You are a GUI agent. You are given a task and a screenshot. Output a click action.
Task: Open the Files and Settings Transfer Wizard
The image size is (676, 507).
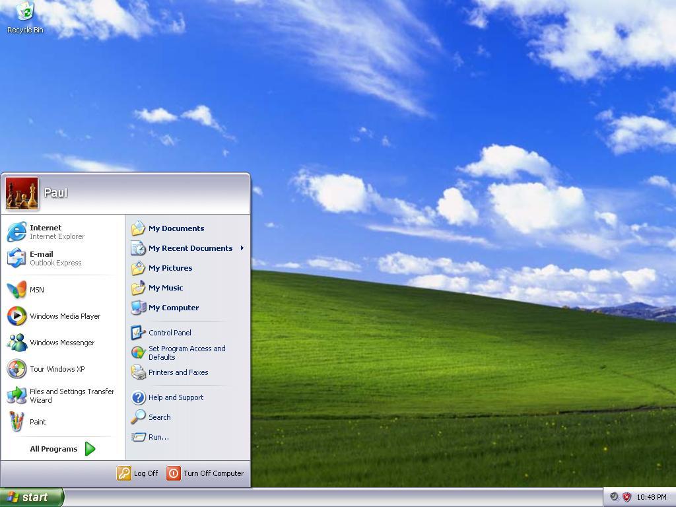coord(63,395)
